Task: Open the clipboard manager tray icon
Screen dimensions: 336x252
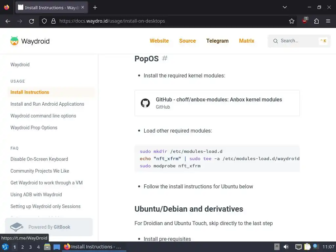Action: click(x=307, y=247)
